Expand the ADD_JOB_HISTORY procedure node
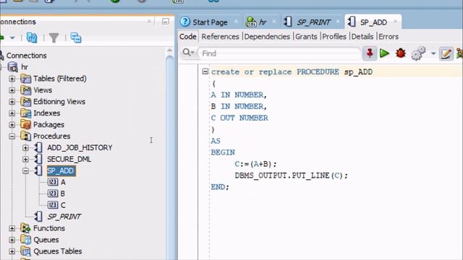463x260 pixels. pos(26,147)
